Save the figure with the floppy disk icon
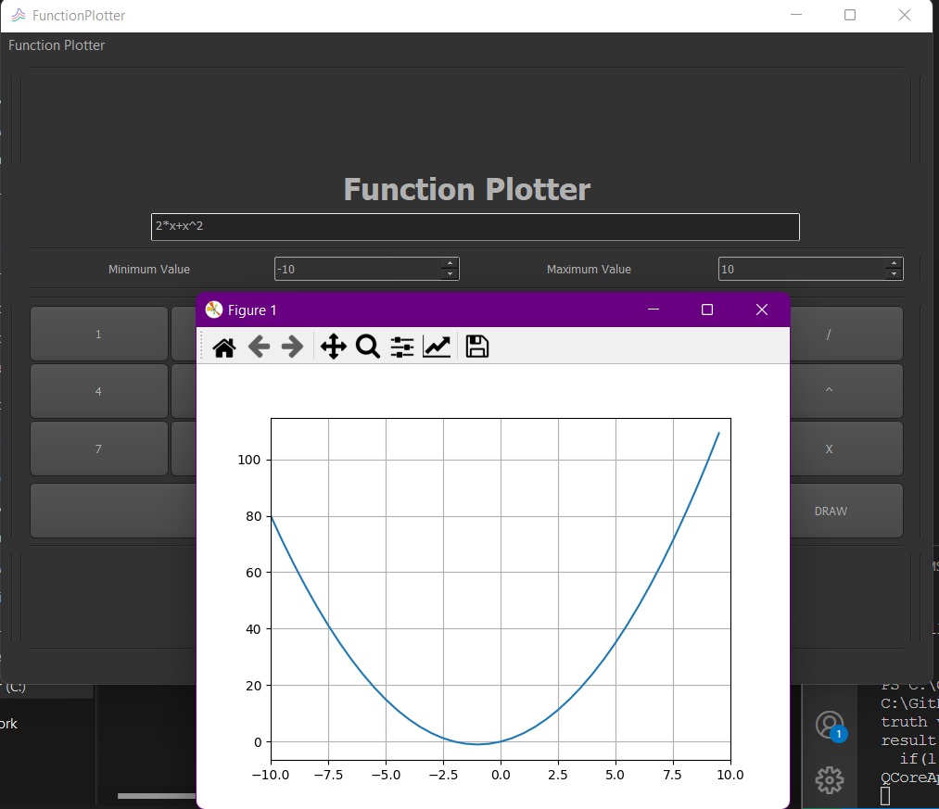 [x=477, y=347]
